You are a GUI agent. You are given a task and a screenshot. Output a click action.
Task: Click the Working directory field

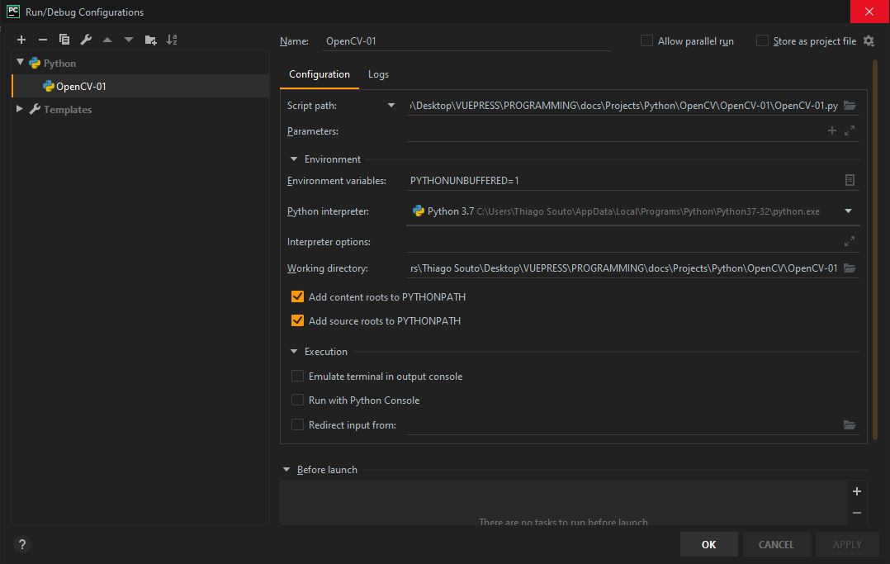coord(624,268)
